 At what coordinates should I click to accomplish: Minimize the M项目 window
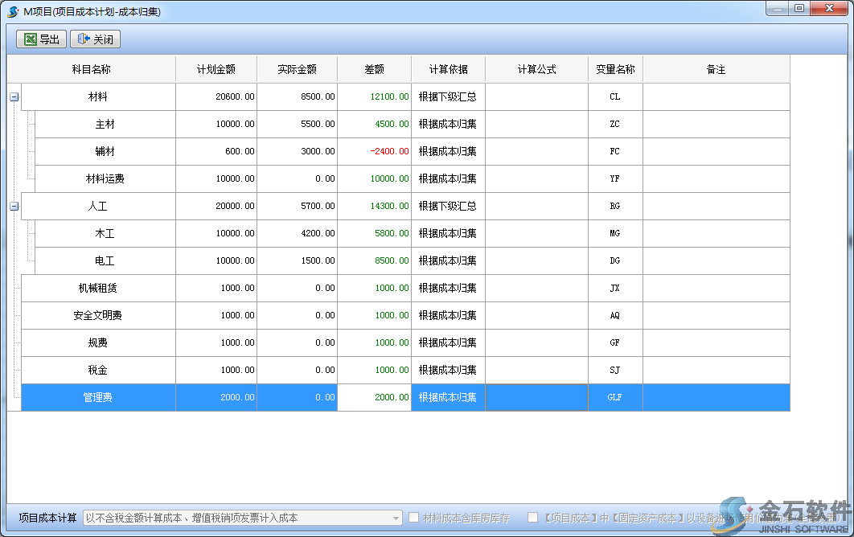tap(776, 8)
